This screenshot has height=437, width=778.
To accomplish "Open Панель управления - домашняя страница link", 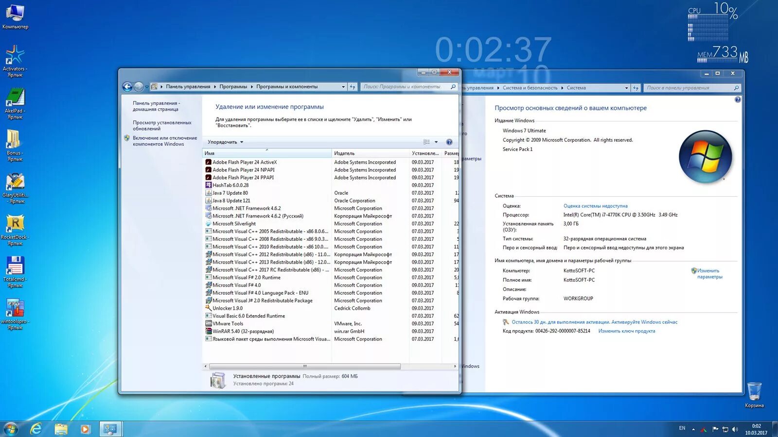I will tap(156, 106).
